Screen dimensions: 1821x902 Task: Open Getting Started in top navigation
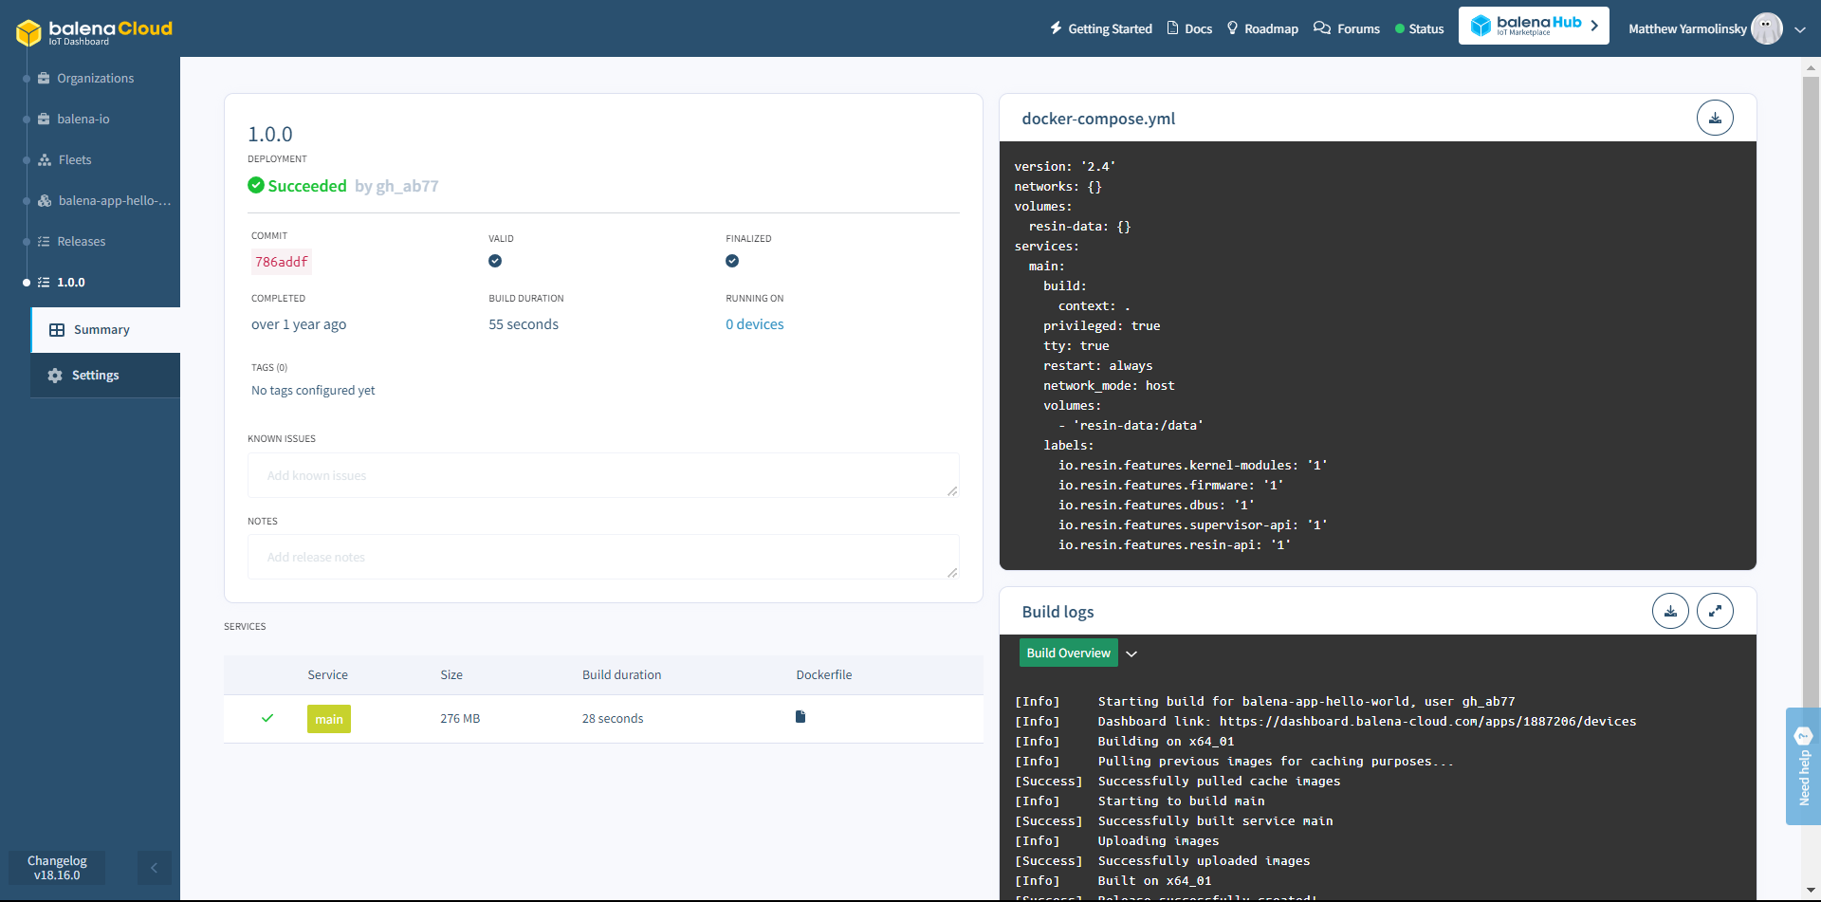[1100, 28]
